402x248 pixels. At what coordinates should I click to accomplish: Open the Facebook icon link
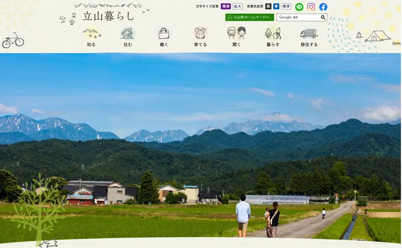323,7
